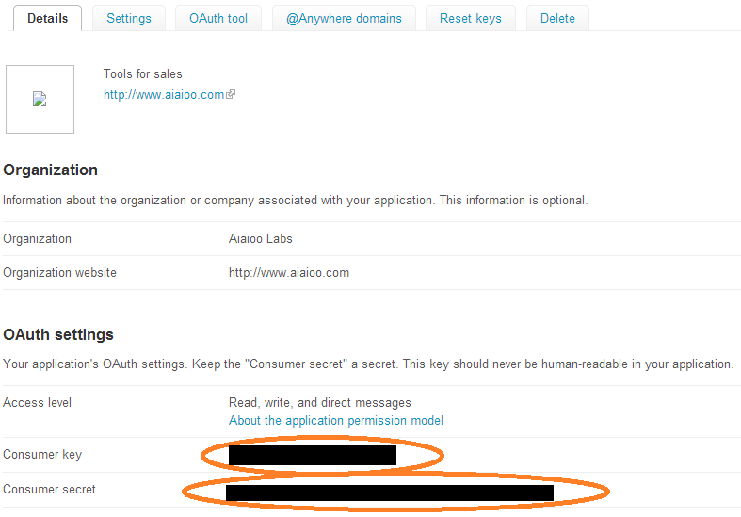Image resolution: width=741 pixels, height=517 pixels.
Task: Click the Read, write, and direct messages text
Action: (x=320, y=403)
